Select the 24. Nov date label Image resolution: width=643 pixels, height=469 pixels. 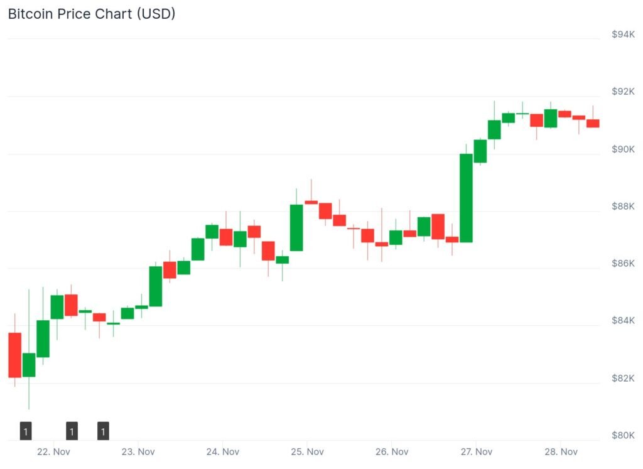[223, 452]
